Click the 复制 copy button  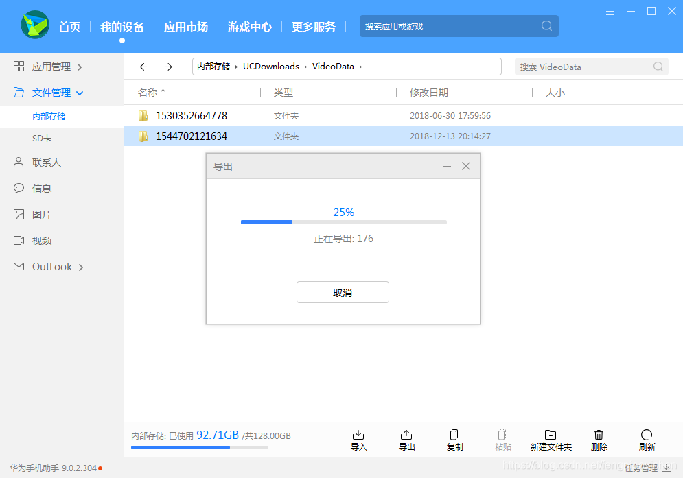point(454,440)
